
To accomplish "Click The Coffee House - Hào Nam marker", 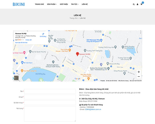I will 70,50.
